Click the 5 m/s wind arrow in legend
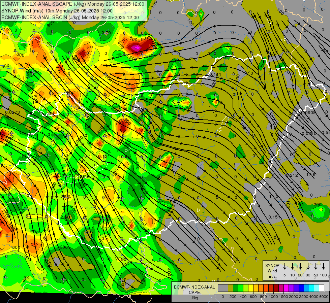This screenshot has width=330, height=303. click(x=284, y=266)
